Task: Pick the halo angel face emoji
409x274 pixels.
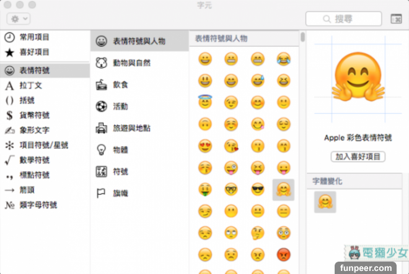Action: 205,103
